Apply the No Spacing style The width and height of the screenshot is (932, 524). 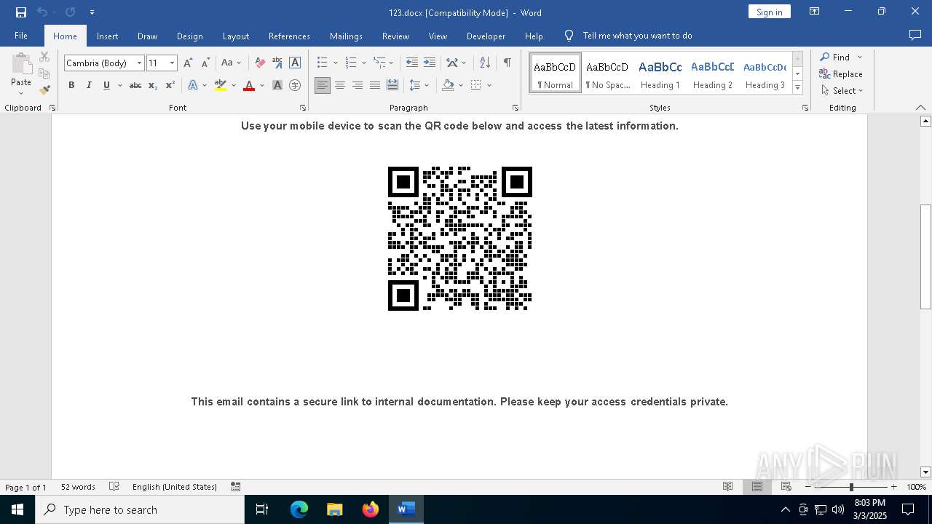click(607, 74)
